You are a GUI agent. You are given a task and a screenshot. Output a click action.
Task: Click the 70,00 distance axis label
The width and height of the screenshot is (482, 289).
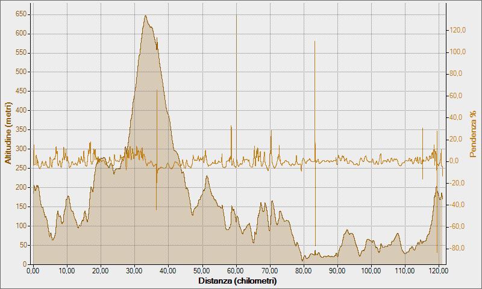[x=269, y=271]
